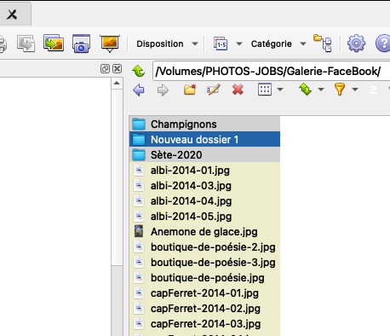Select the Champignons folder
Viewport: 390px width, 336px height.
pos(204,124)
